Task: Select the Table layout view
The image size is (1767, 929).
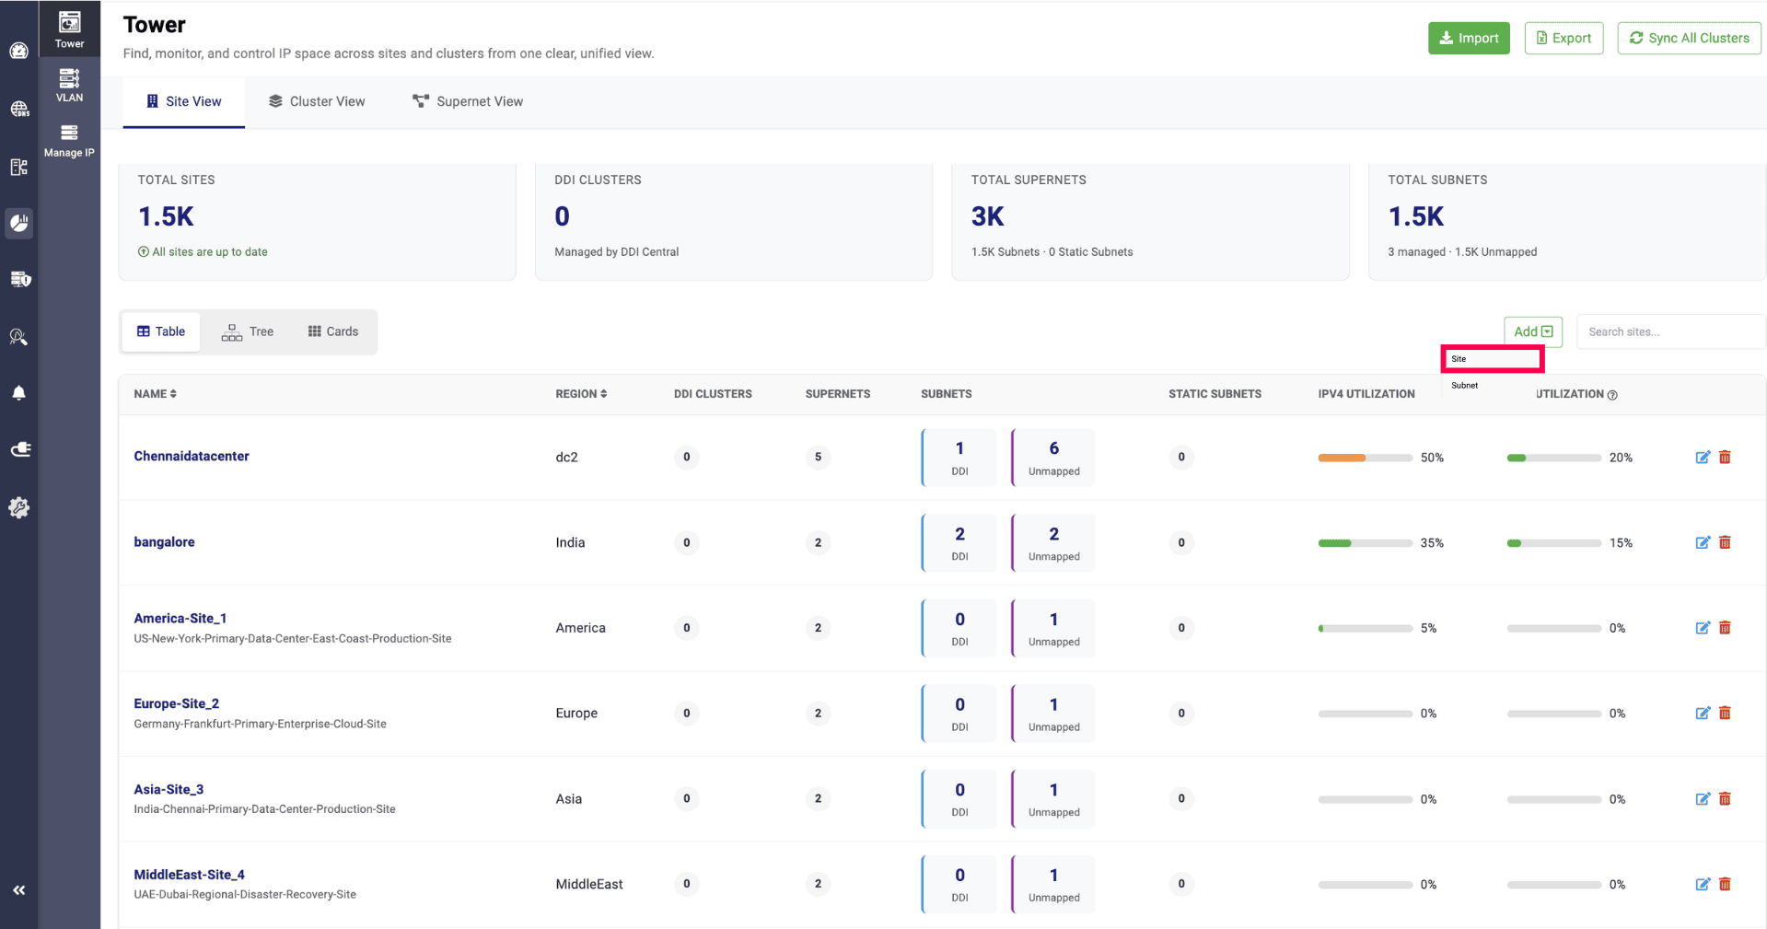Action: pos(161,331)
